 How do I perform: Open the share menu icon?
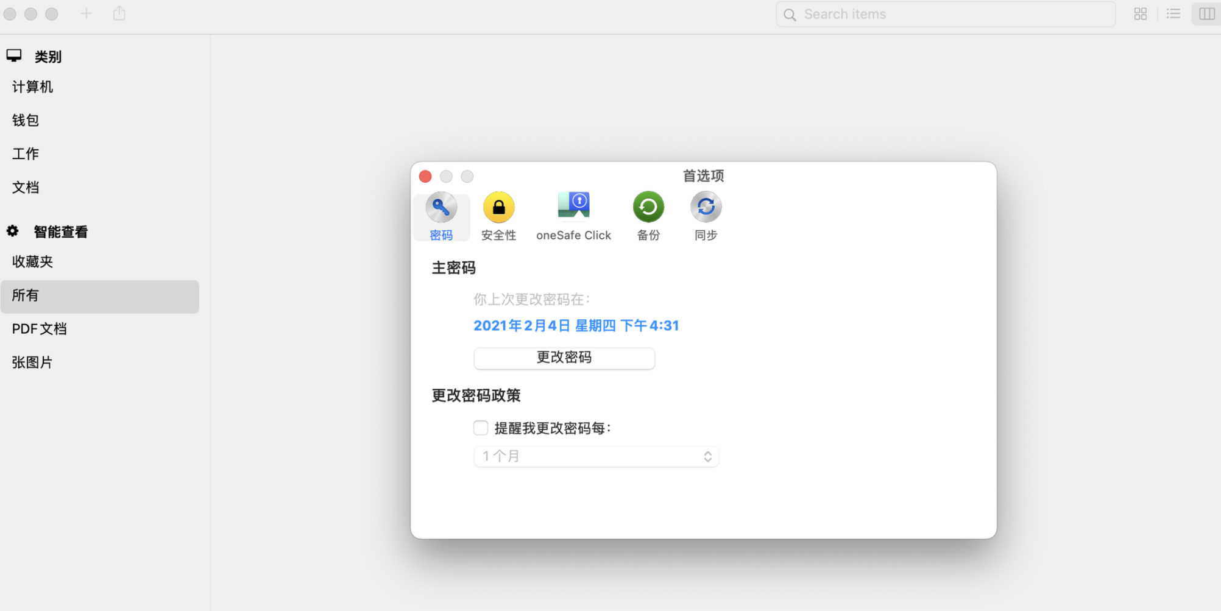pyautogui.click(x=119, y=13)
